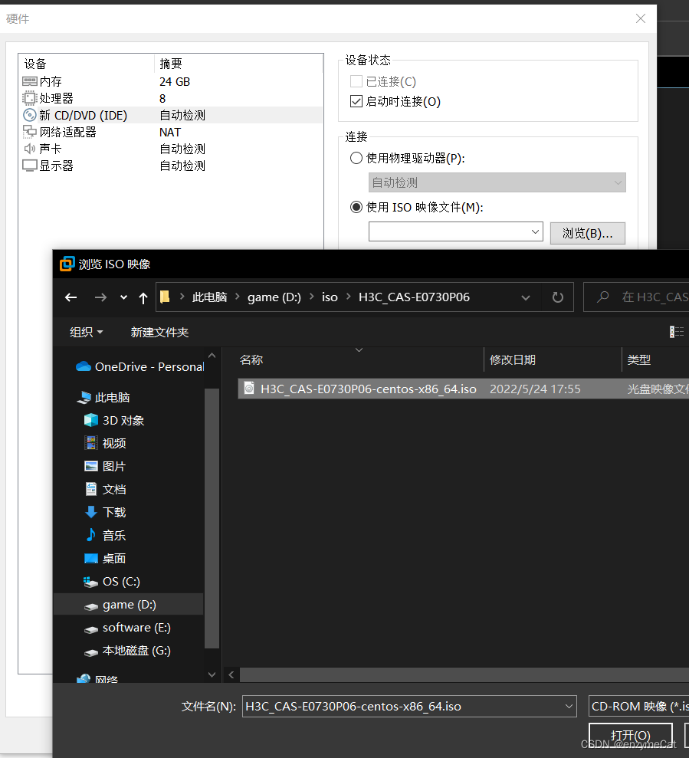Click 新建文件夹 to create a folder
689x758 pixels.
[159, 332]
